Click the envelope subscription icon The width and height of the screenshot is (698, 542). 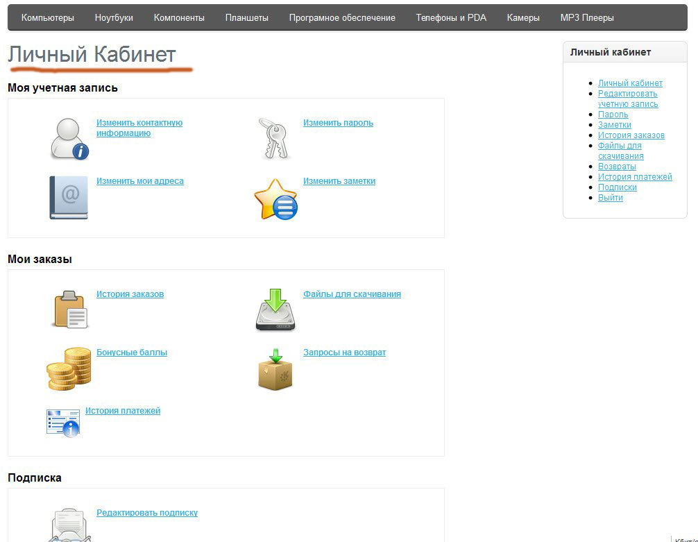click(68, 525)
